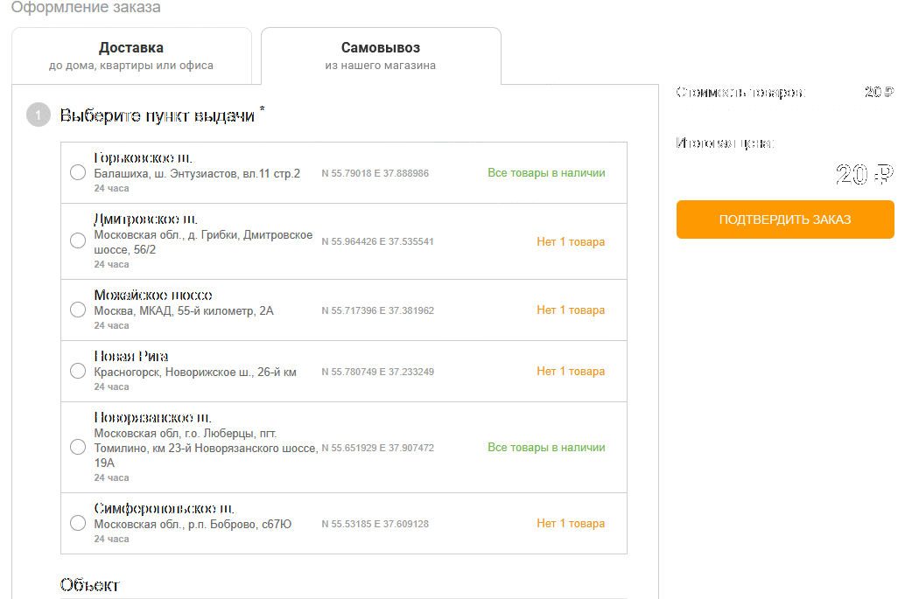Switch to the Доставка tab

pos(131,56)
